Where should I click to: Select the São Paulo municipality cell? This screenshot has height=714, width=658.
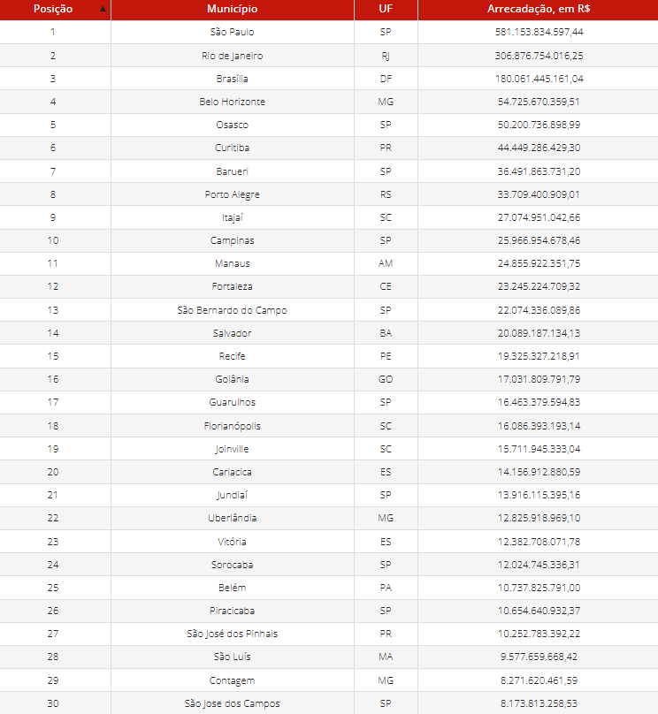point(232,32)
